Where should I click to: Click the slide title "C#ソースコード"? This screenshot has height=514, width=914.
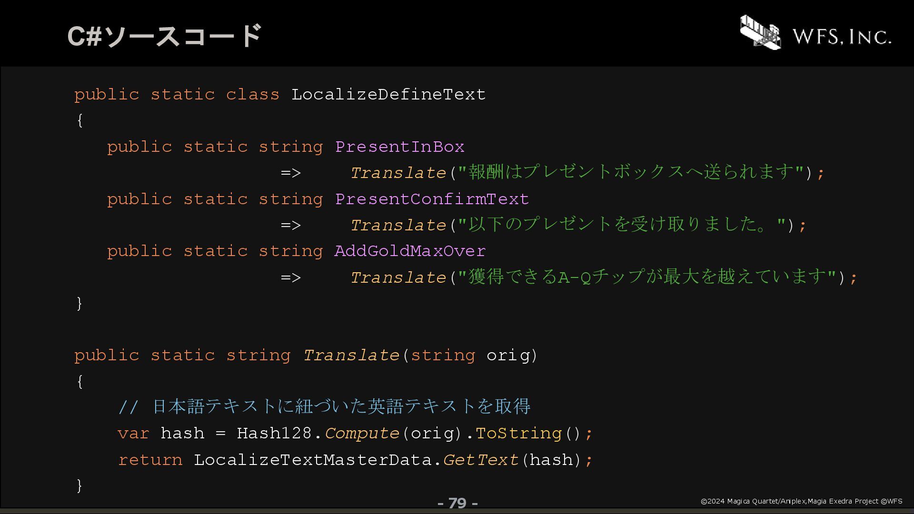click(x=165, y=36)
